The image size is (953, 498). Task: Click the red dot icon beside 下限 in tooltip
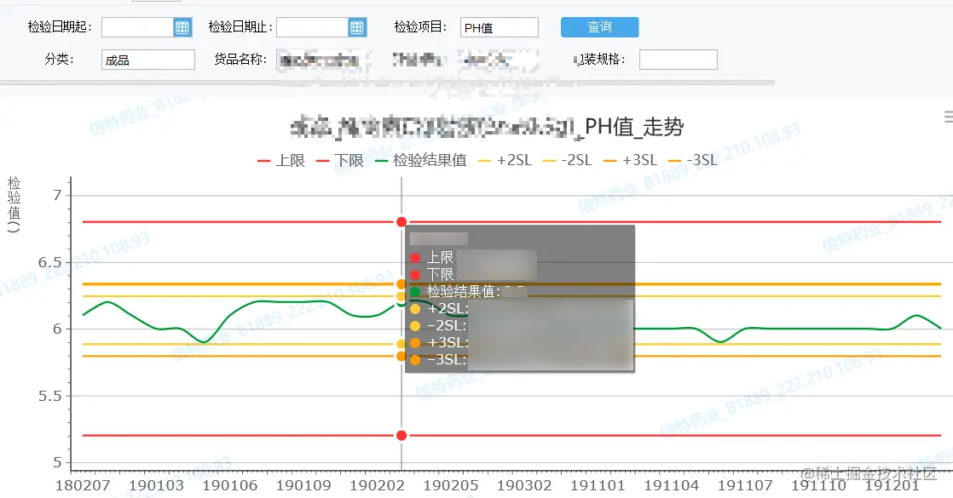[415, 274]
